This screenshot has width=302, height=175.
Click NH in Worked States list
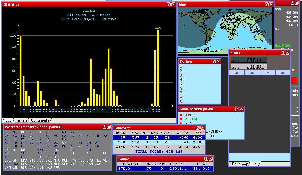31,132
